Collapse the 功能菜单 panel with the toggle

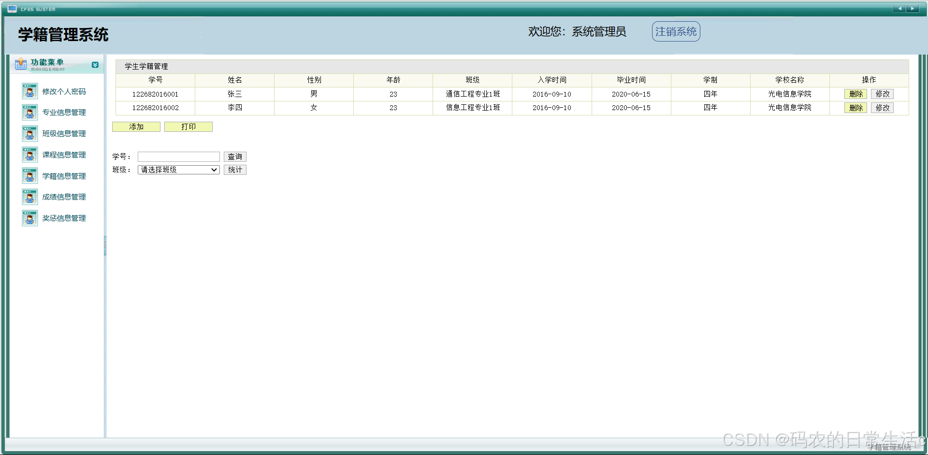pos(95,65)
